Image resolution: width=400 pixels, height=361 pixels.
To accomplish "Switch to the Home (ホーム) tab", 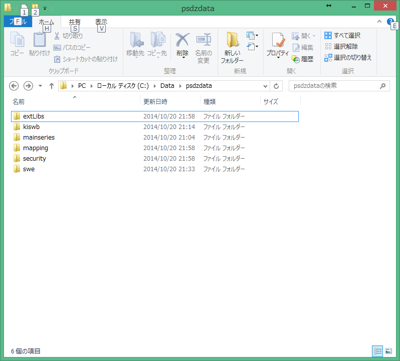I will click(x=47, y=22).
